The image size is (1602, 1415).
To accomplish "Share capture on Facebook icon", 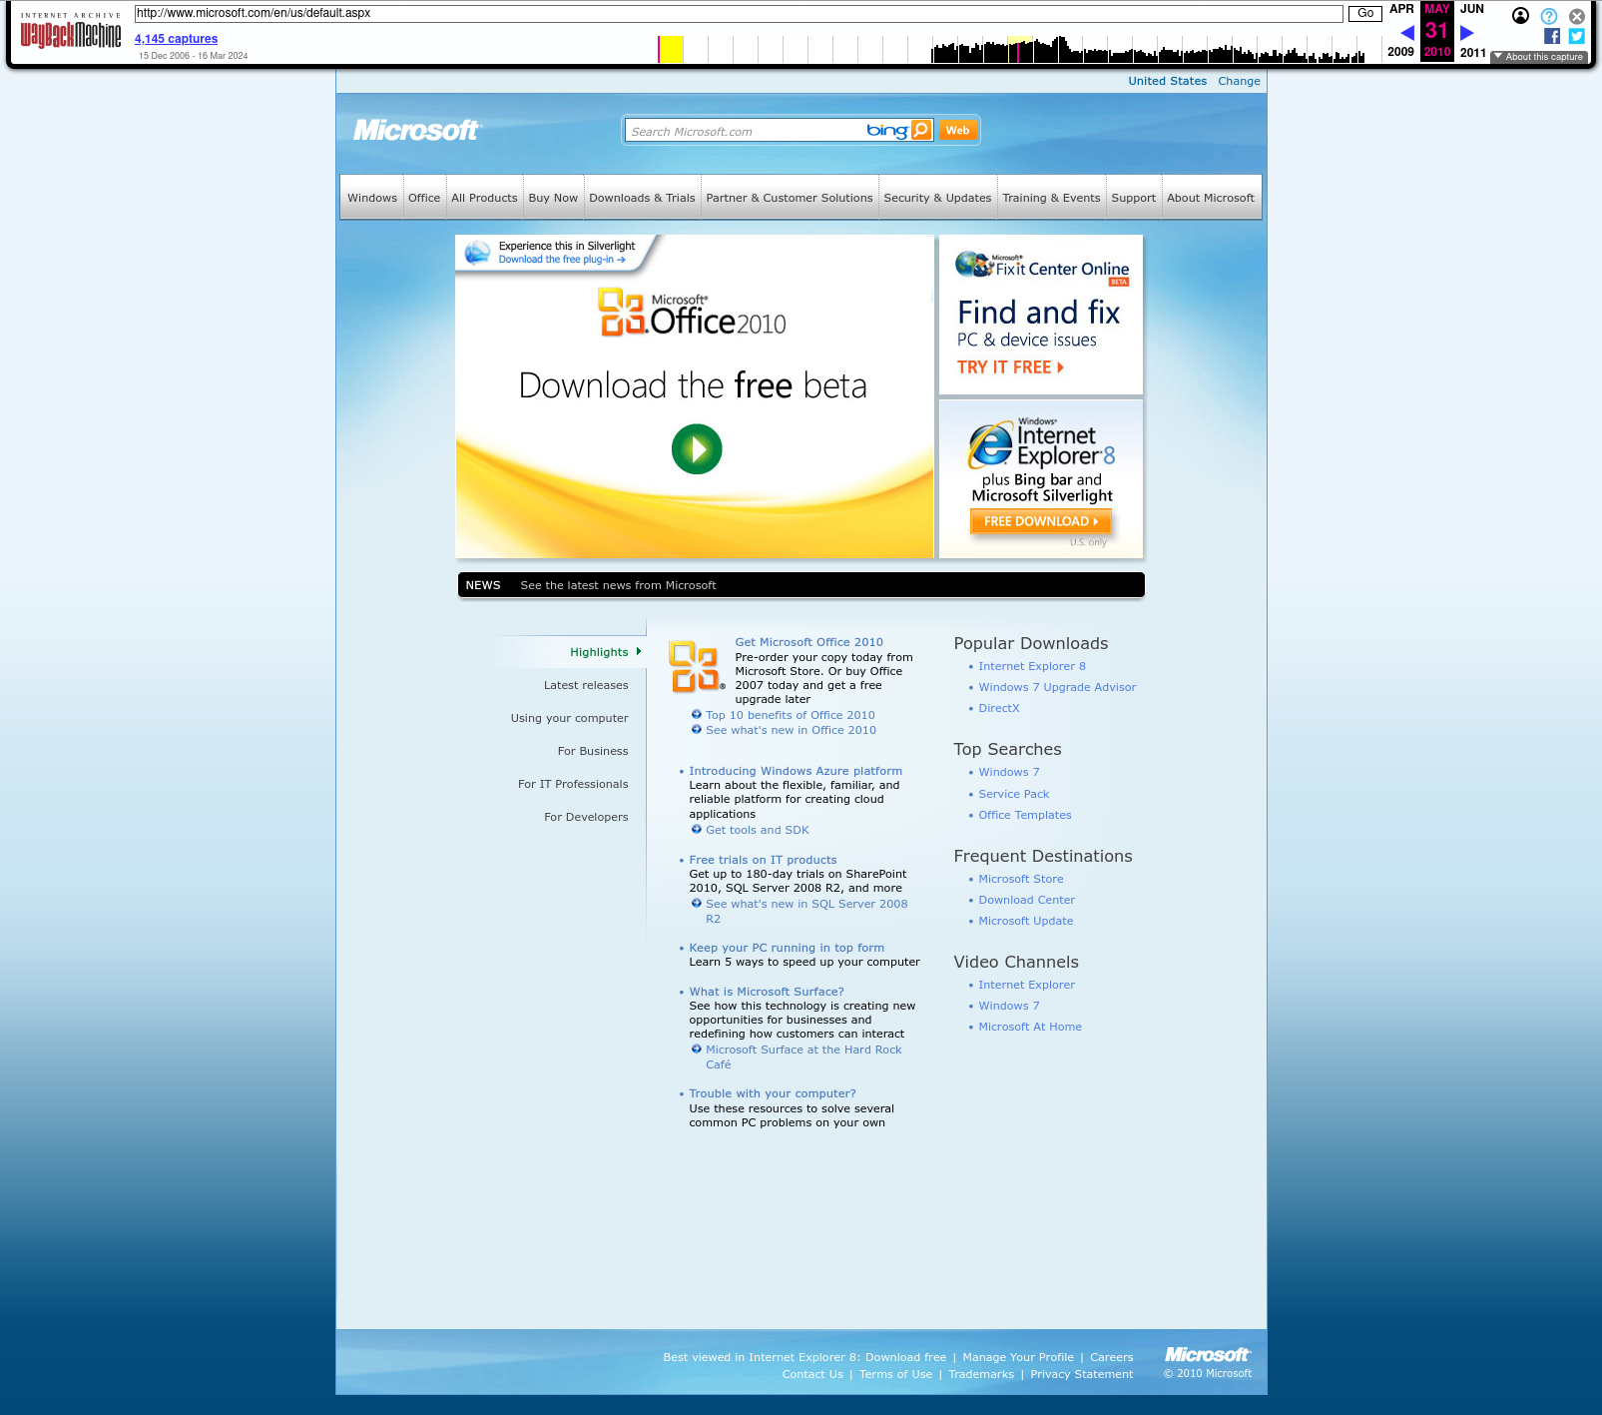I will 1552,36.
